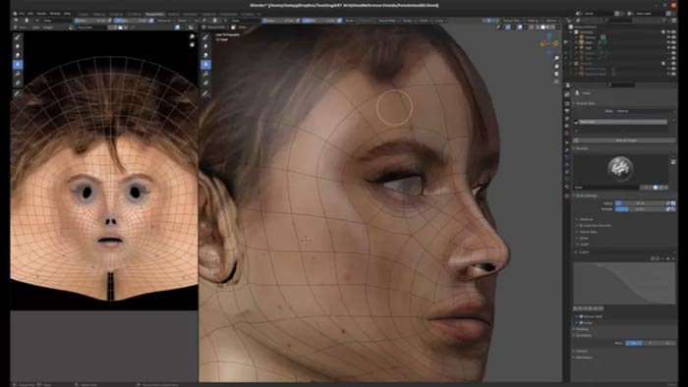Select Draw tool in 3D viewport toolbar
This screenshot has width=688, height=387.
coord(205,37)
